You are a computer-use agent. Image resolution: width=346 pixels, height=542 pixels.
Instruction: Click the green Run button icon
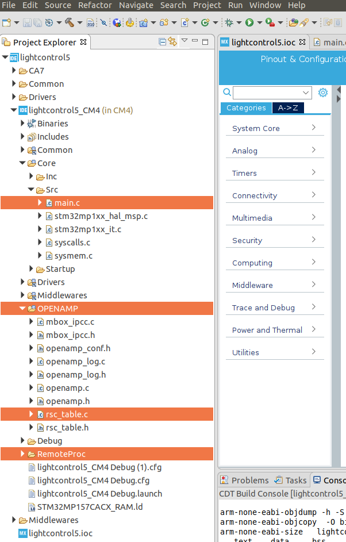249,23
